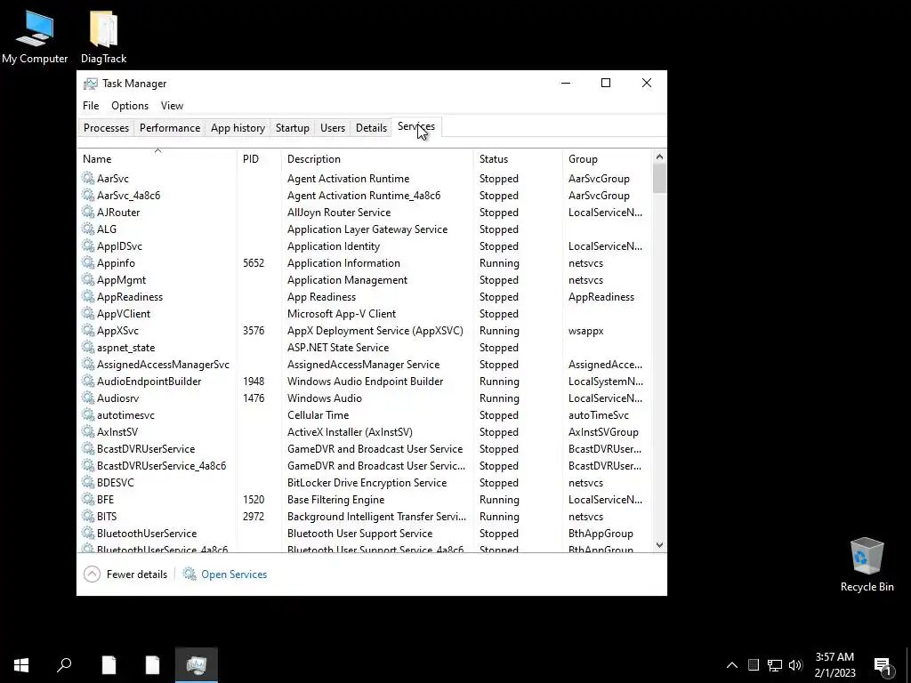
Task: Click PID 5652 in Appinfo row
Action: [x=254, y=263]
